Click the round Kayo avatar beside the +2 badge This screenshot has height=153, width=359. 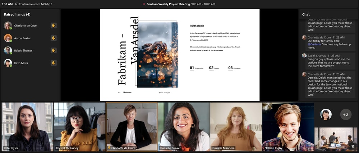click(x=326, y=114)
